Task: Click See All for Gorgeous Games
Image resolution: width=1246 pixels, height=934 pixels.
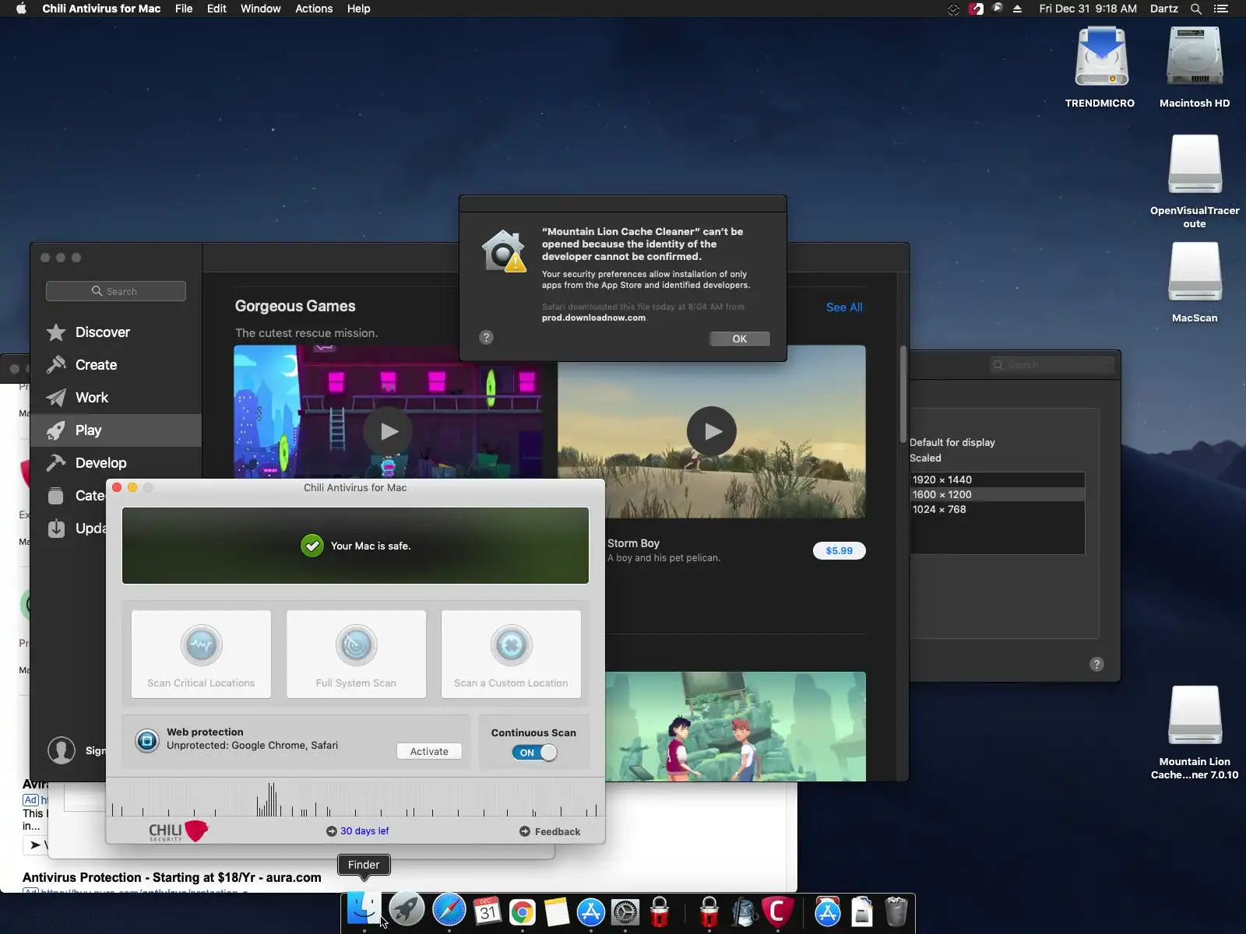Action: (x=844, y=307)
